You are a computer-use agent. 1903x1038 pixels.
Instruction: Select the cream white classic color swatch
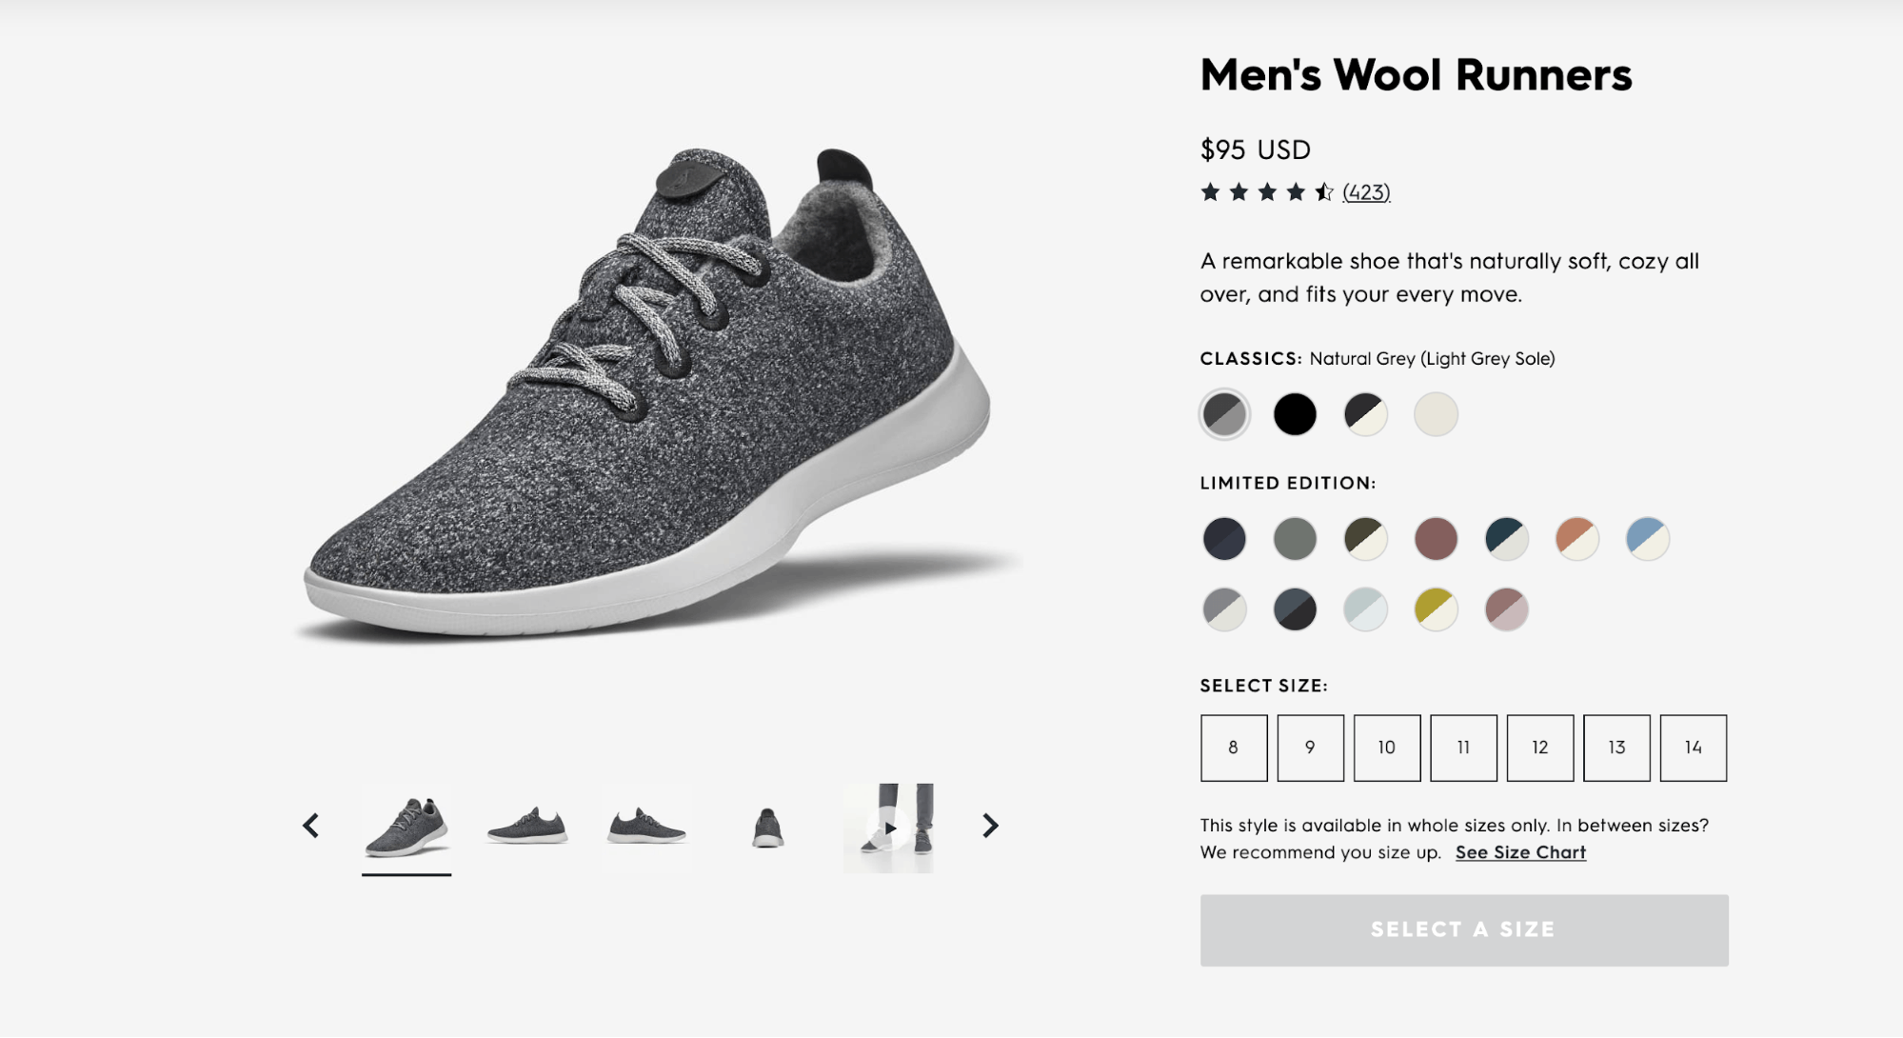coord(1436,414)
